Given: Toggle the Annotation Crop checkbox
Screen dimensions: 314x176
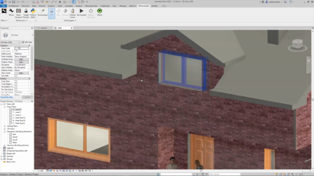Looking at the screenshot, I should pyautogui.click(x=16, y=87).
